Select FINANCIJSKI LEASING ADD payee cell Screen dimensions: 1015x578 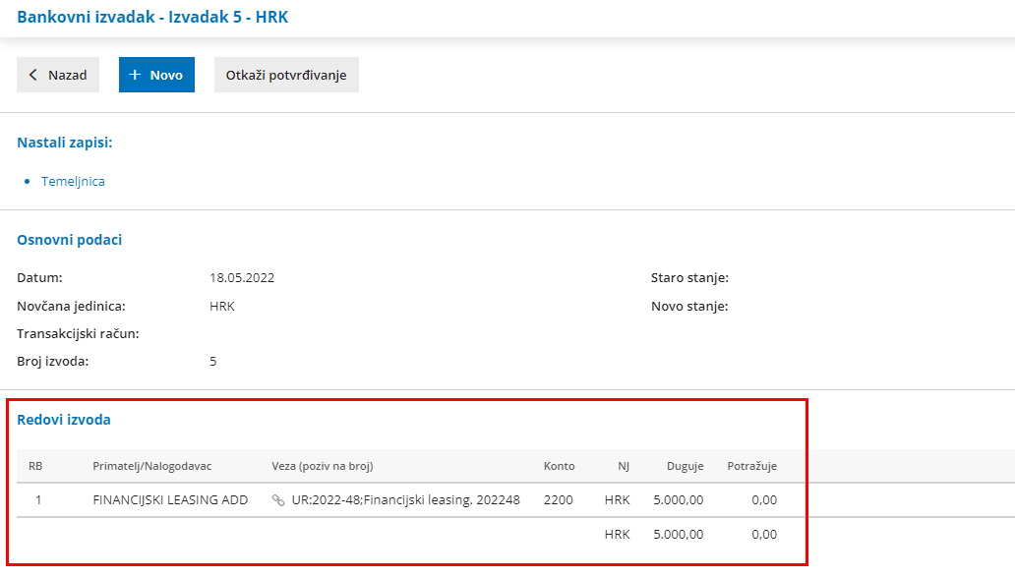[x=170, y=500]
